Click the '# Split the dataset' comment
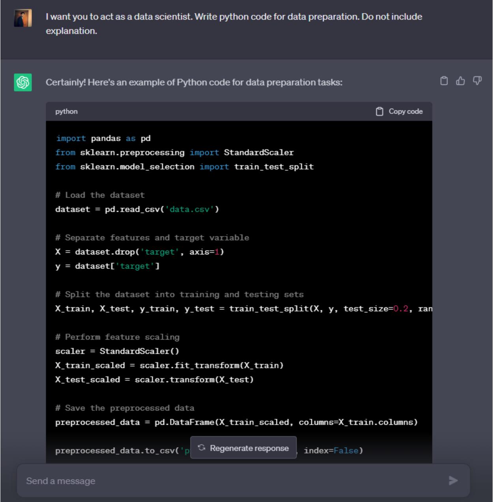The image size is (493, 502). click(x=179, y=295)
